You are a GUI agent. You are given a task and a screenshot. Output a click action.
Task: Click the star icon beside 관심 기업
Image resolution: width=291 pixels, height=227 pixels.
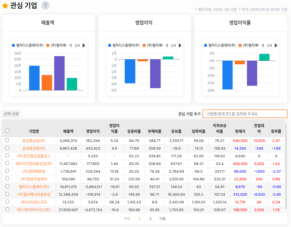[5, 6]
